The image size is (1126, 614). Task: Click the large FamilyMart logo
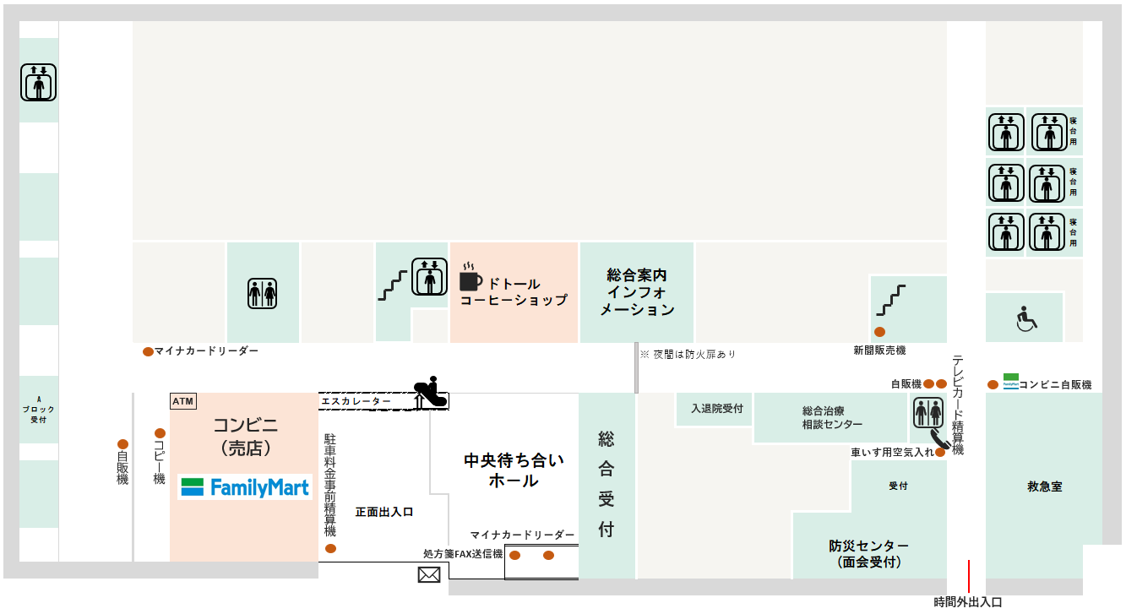[x=245, y=487]
